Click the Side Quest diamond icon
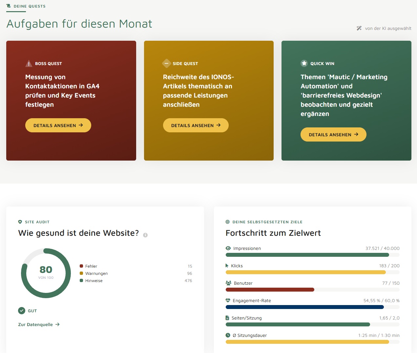 [x=167, y=63]
